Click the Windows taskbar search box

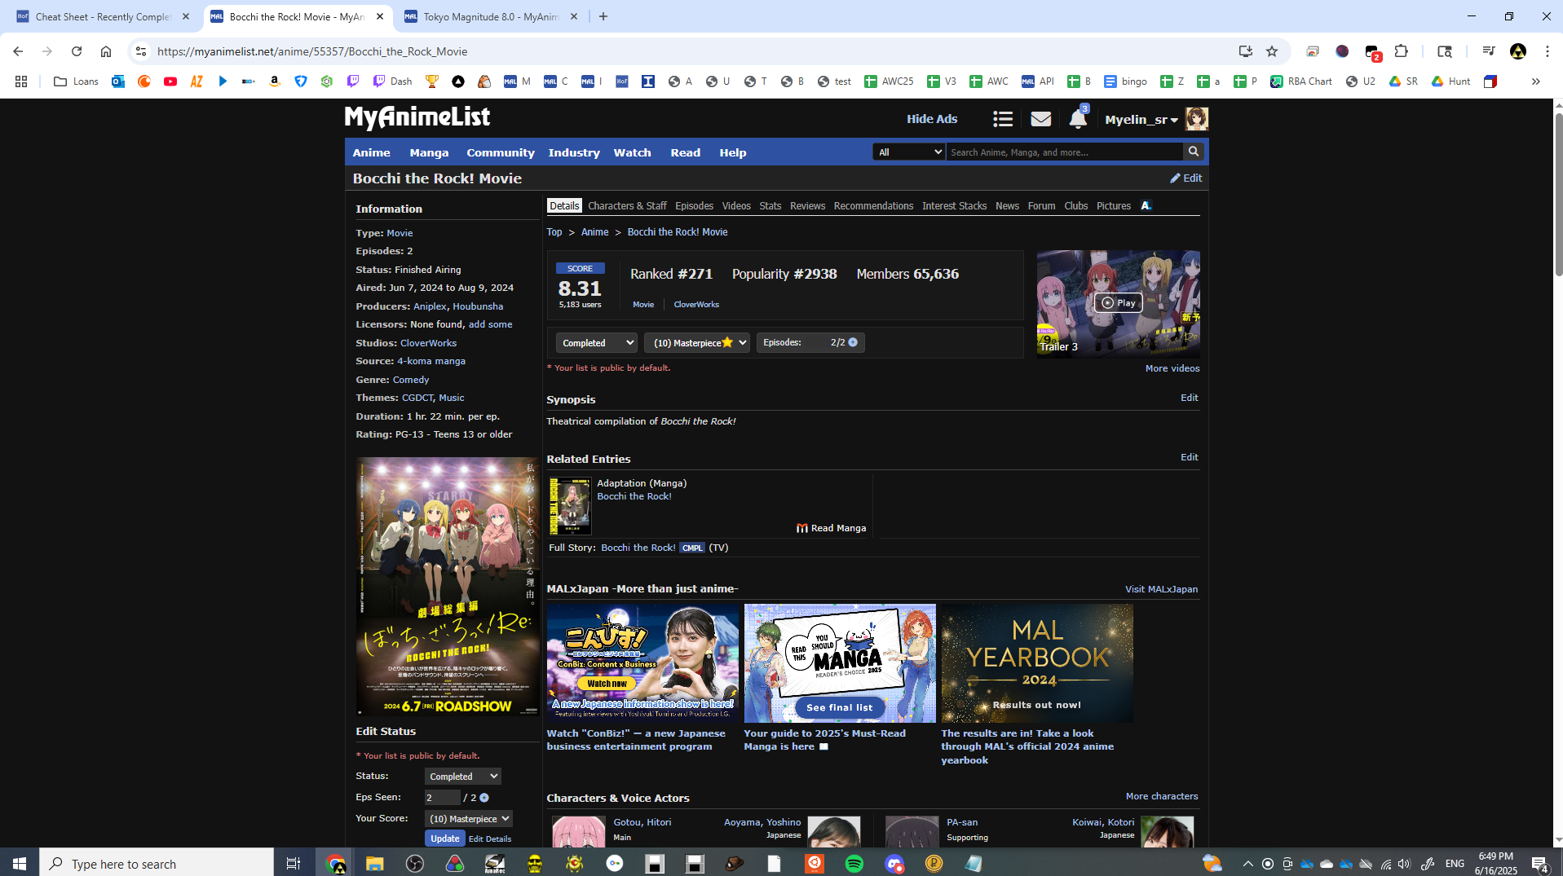click(157, 864)
